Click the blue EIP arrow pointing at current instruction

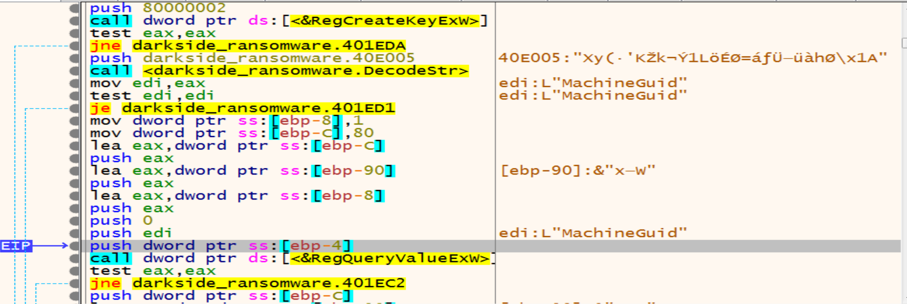[53, 245]
